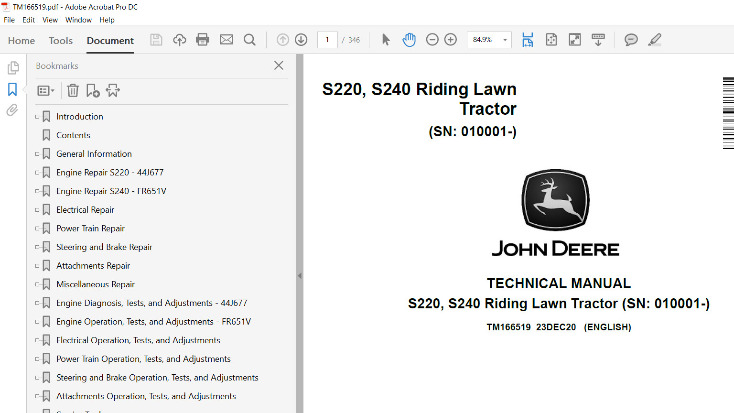Close the Bookmarks panel

click(279, 65)
